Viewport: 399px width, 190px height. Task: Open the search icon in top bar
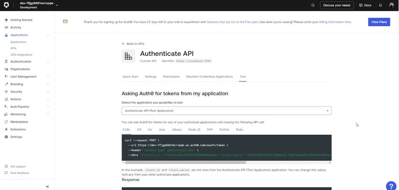313,5
